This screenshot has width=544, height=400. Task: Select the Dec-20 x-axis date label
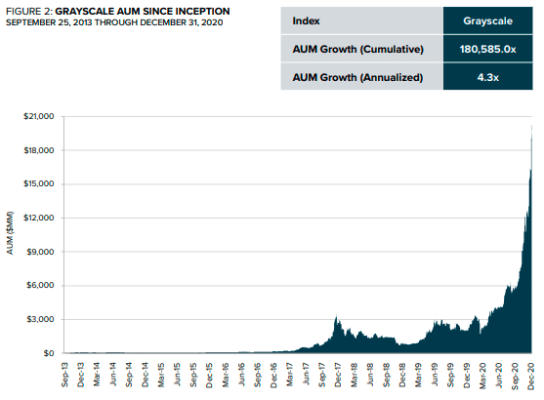click(531, 376)
